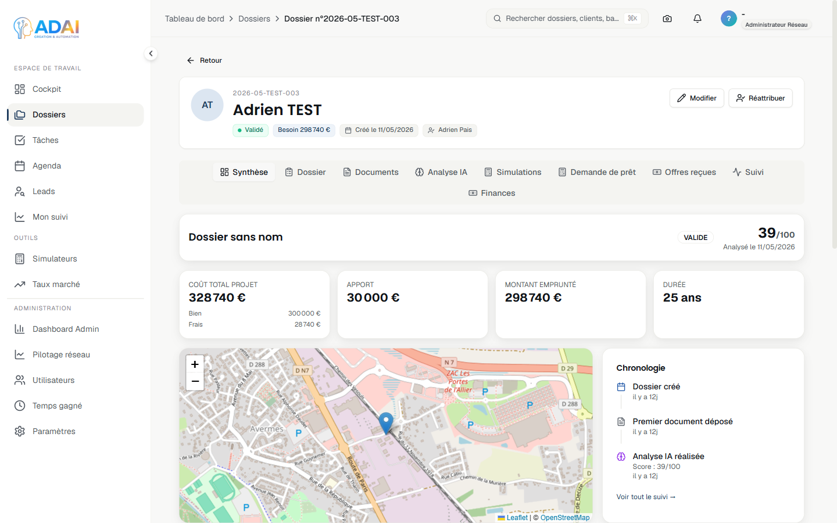Screen dimensions: 837x523
Task: Open notifications bell icon
Action: point(697,19)
